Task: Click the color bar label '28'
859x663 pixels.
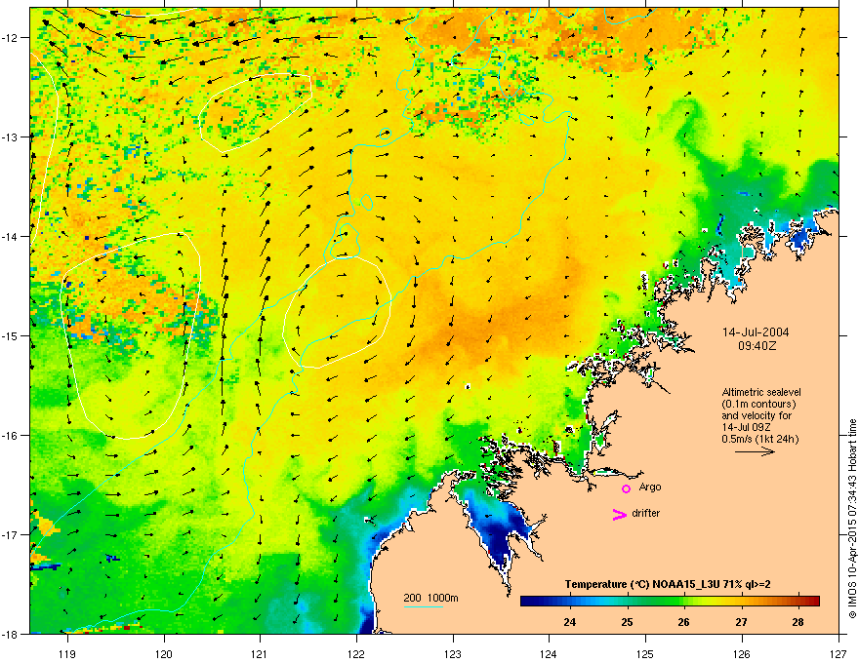Action: coord(798,622)
